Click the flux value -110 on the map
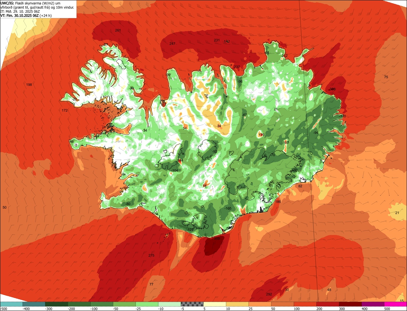Screen dimensions: 407x311 click(342, 116)
